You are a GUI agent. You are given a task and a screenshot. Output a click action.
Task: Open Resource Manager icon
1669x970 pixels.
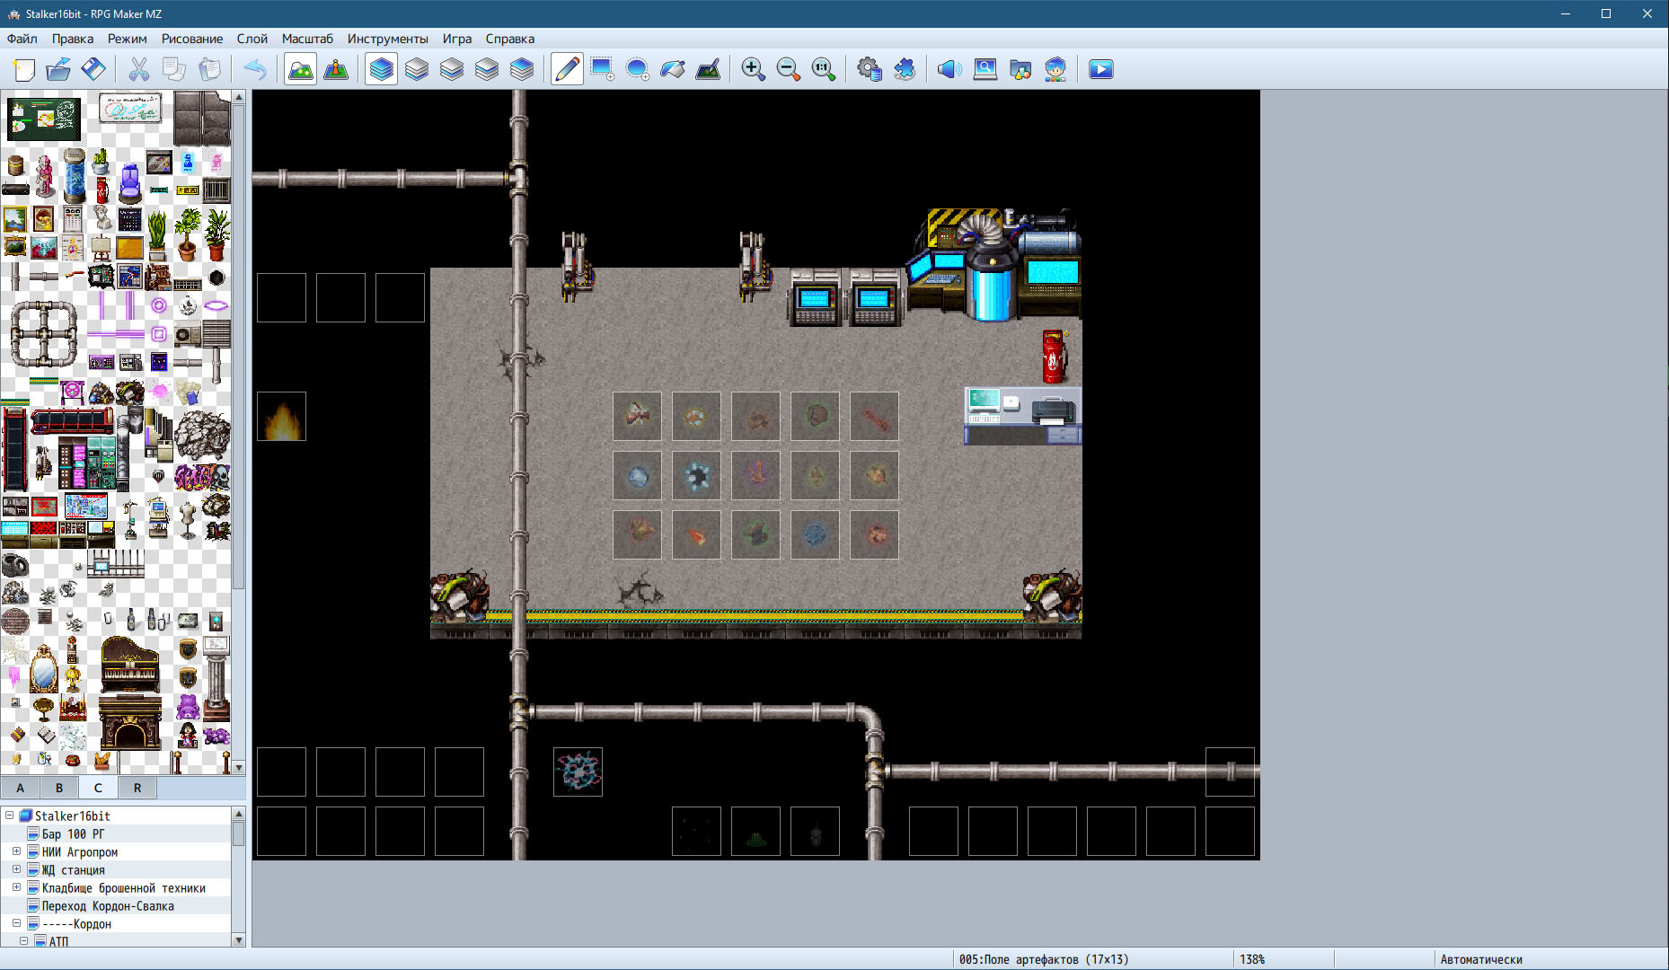pyautogui.click(x=1020, y=69)
